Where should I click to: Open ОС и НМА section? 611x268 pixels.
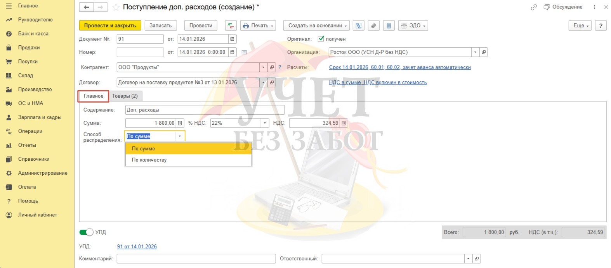pos(30,103)
